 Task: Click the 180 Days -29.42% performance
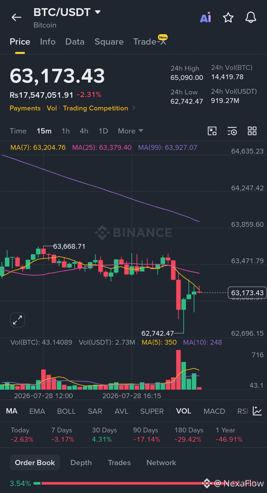click(189, 435)
